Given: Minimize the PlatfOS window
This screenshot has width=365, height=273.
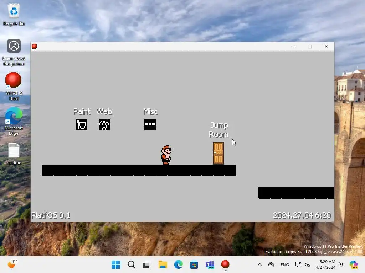Looking at the screenshot, I should tap(294, 47).
